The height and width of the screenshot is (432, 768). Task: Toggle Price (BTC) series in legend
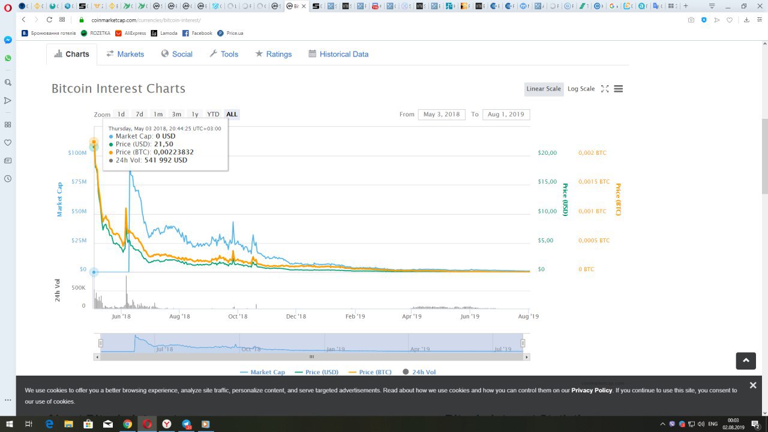pyautogui.click(x=370, y=372)
